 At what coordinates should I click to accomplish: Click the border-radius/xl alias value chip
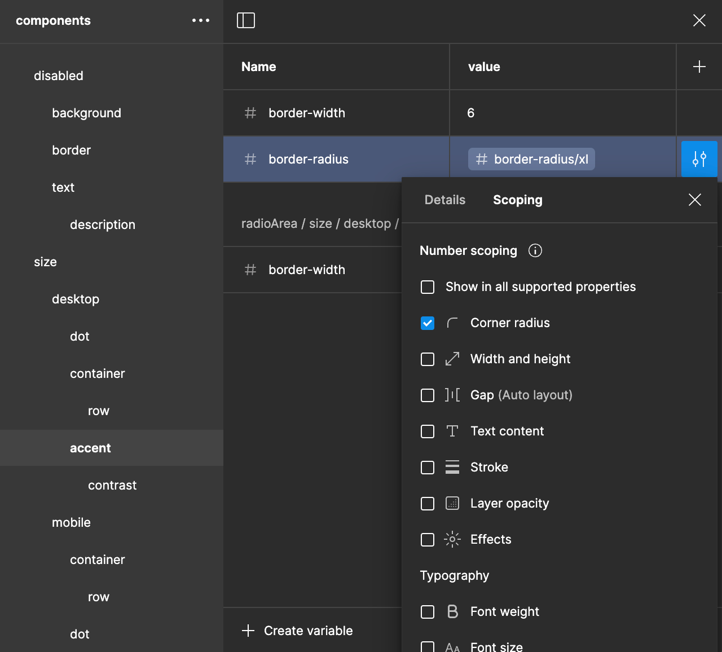pyautogui.click(x=531, y=159)
